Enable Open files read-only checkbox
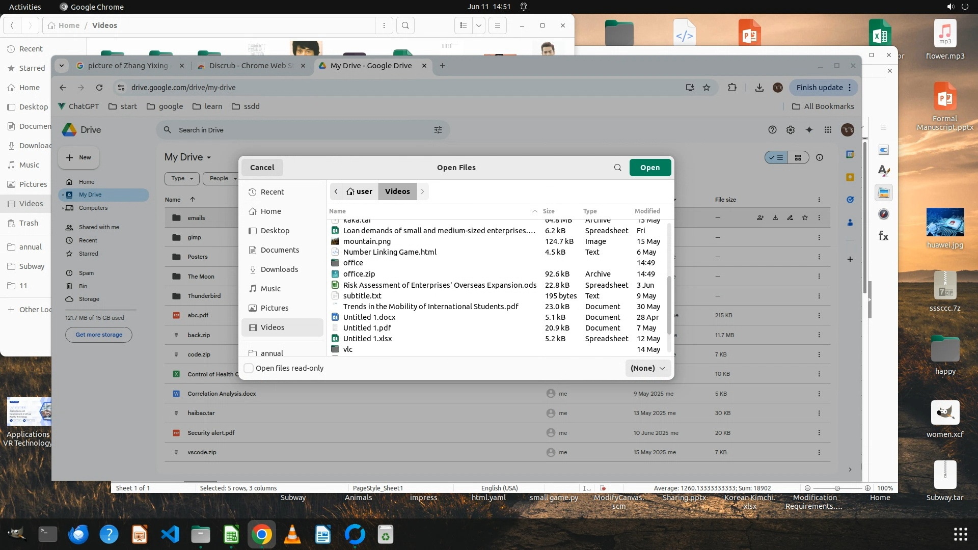 249,368
